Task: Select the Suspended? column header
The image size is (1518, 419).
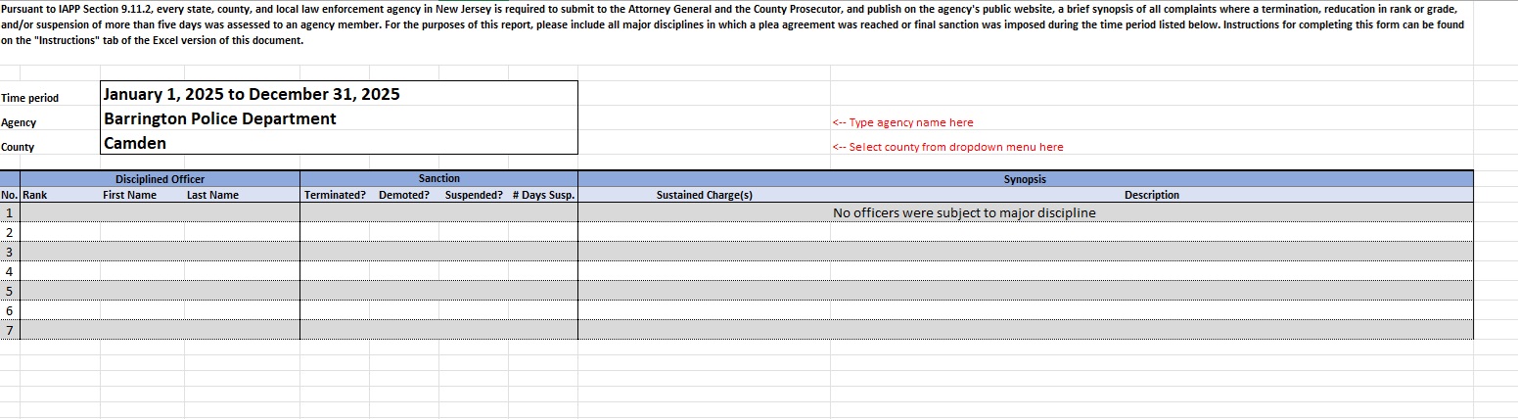Action: tap(474, 195)
